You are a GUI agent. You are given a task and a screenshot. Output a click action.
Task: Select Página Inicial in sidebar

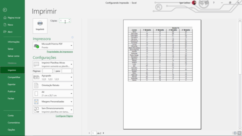click(12, 18)
